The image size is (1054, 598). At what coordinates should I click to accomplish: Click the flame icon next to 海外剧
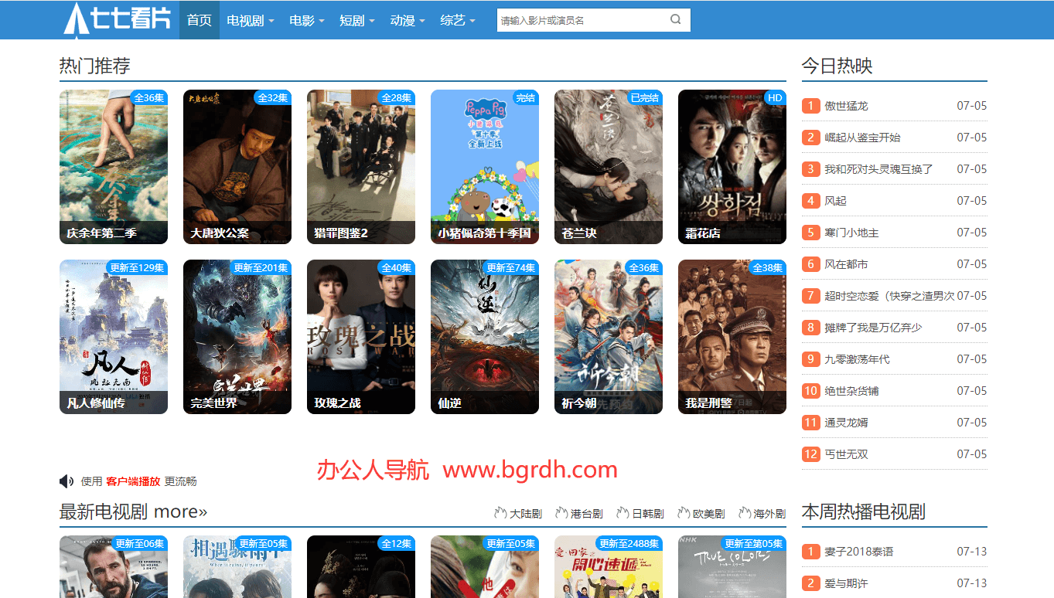point(745,513)
